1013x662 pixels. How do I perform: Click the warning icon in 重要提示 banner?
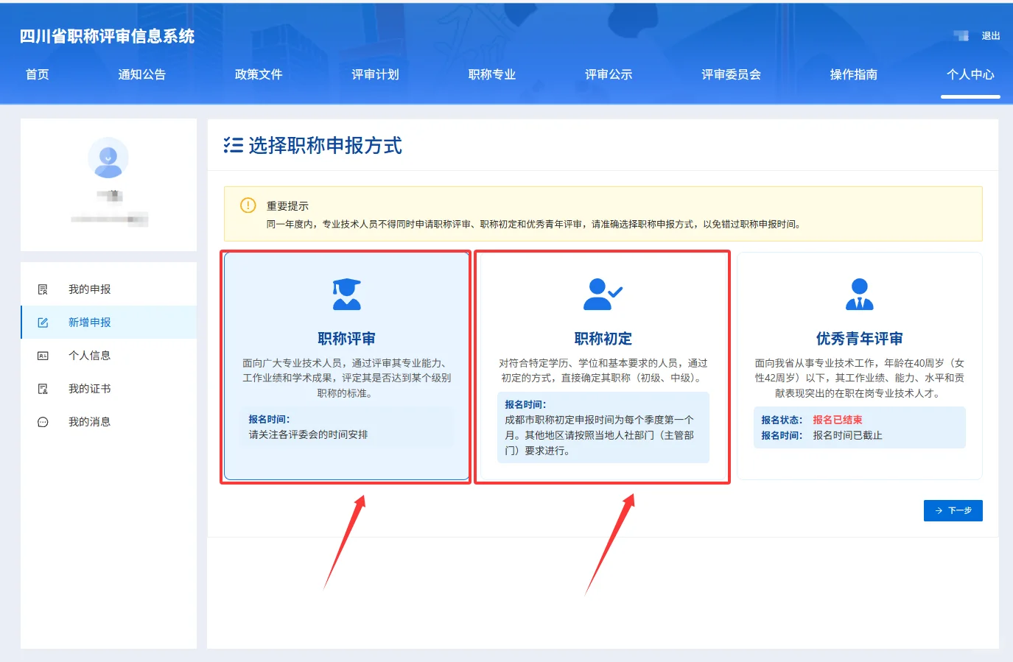pyautogui.click(x=248, y=206)
